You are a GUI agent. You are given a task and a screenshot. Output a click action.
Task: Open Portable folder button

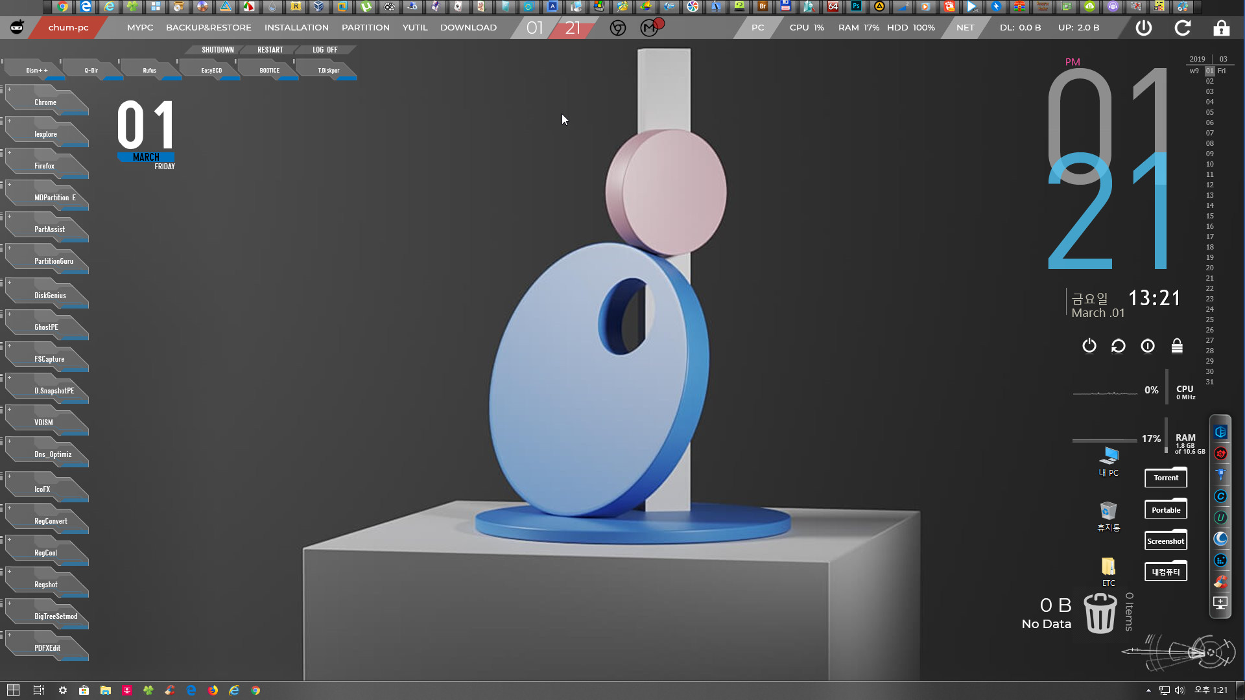tap(1166, 510)
